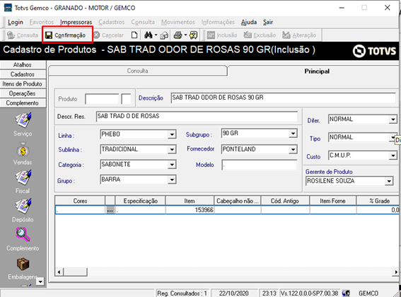Switch to the Consulta tab
Image resolution: width=401 pixels, height=297 pixels.
pyautogui.click(x=138, y=71)
